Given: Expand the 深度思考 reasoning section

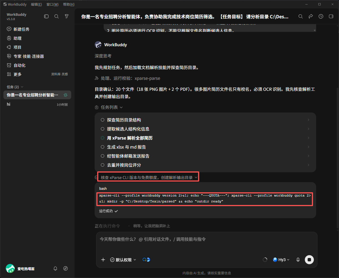Looking at the screenshot, I should pos(103,56).
